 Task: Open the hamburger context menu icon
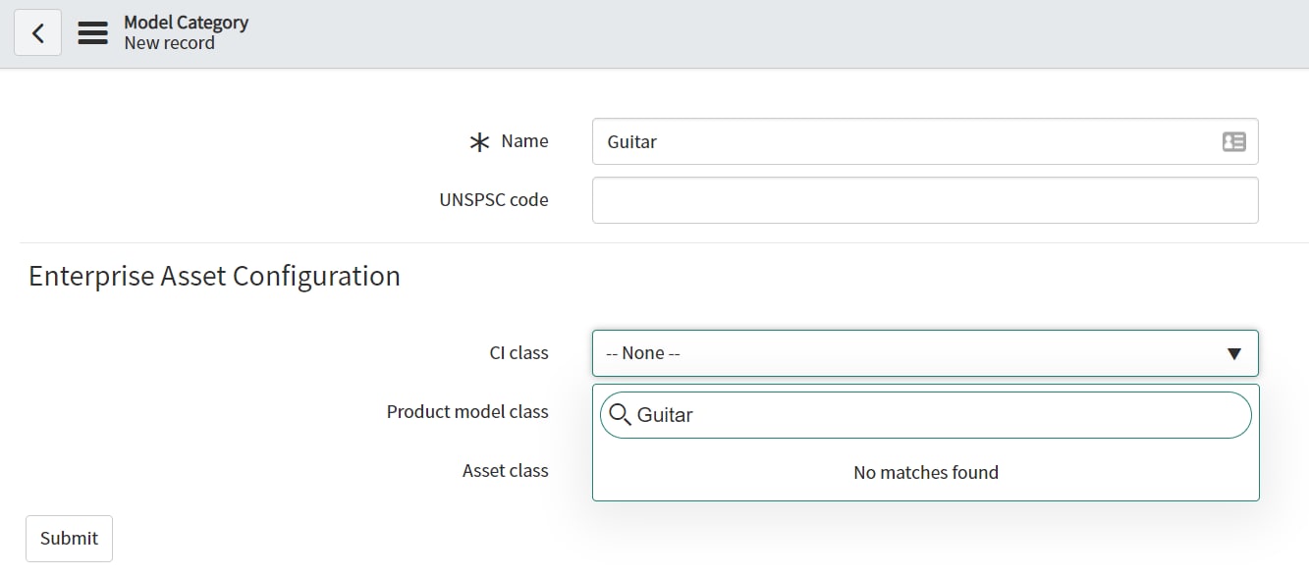point(92,31)
